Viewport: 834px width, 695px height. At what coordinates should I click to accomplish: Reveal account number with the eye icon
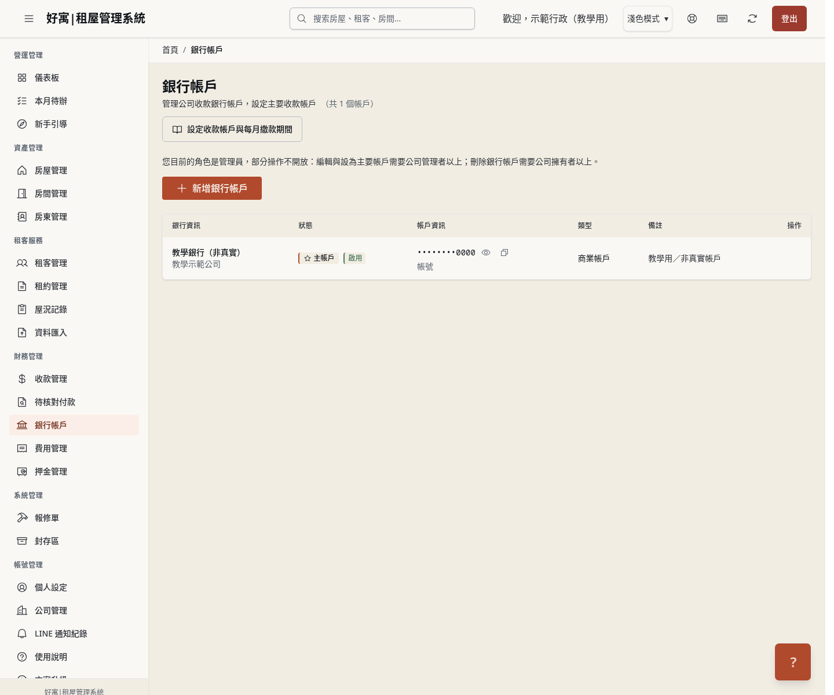click(x=486, y=253)
